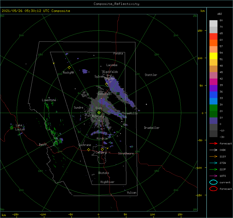The image size is (233, 218).
Task: Click the Calgary label
Action: pos(101,152)
